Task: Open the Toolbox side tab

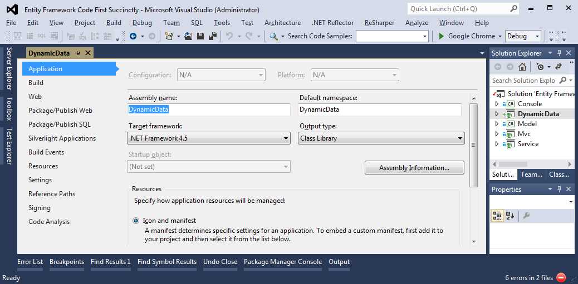Action: coord(9,108)
